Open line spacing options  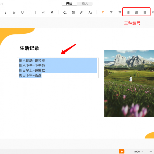73,12
